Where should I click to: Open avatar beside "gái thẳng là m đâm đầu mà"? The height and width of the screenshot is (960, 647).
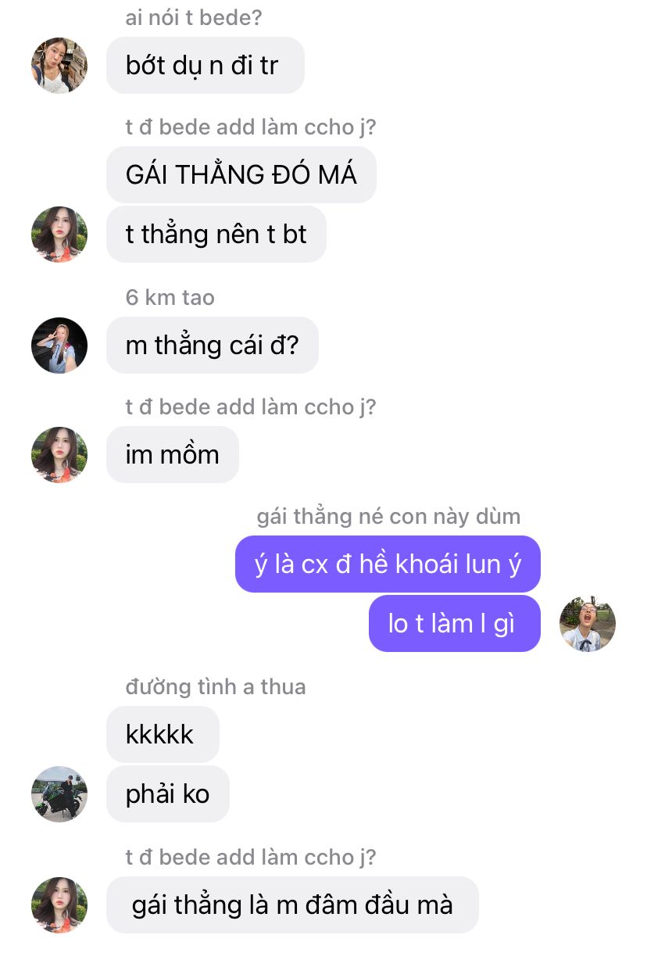click(x=59, y=904)
